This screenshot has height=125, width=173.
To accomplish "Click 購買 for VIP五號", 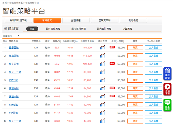I will click(x=135, y=113).
